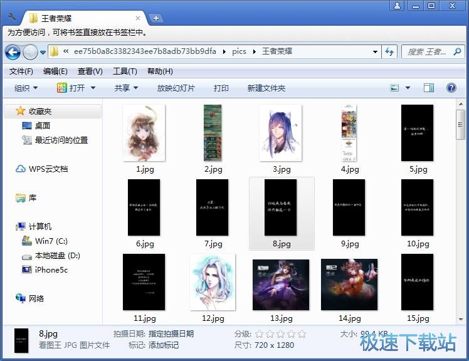Expand the address bar history dropdown
Image resolution: width=469 pixels, height=361 pixels.
[x=375, y=52]
